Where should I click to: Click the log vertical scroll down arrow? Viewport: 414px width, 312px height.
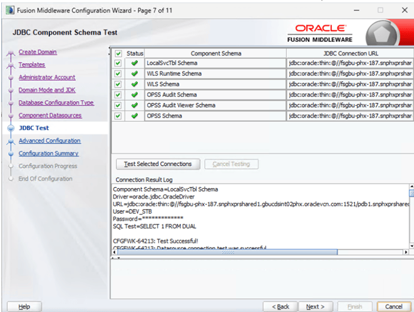click(x=411, y=246)
